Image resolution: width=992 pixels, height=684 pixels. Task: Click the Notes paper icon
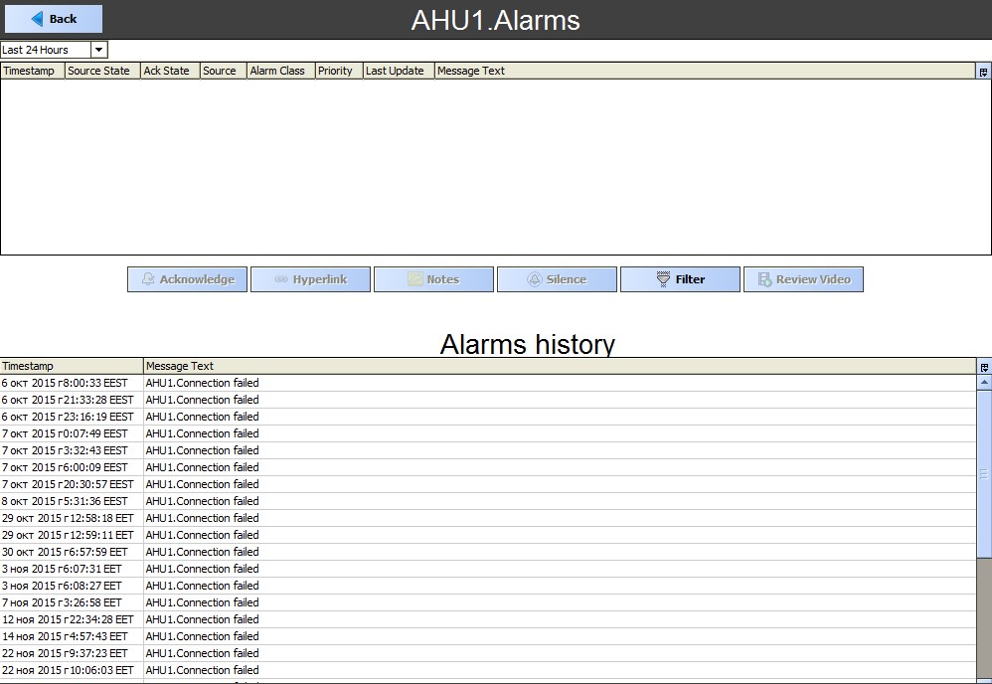click(415, 279)
